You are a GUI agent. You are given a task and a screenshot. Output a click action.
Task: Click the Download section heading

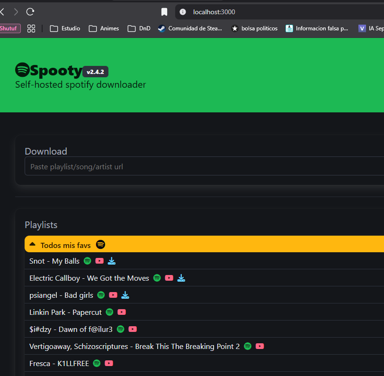(x=46, y=151)
